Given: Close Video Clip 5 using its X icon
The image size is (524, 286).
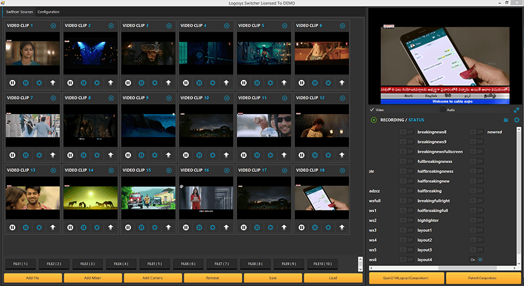Looking at the screenshot, I should point(284,26).
